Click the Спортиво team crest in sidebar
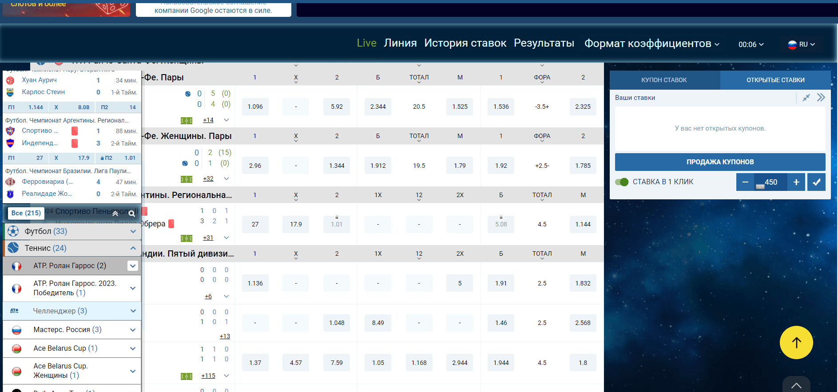Image resolution: width=838 pixels, height=392 pixels. pos(10,131)
